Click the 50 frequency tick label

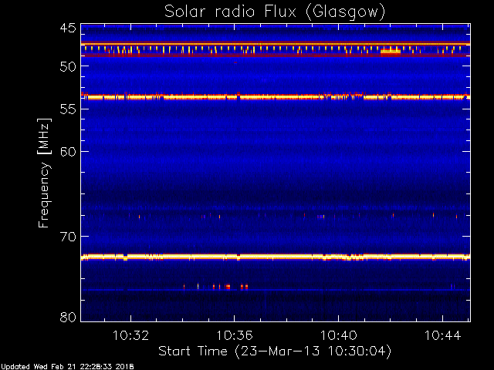[68, 66]
